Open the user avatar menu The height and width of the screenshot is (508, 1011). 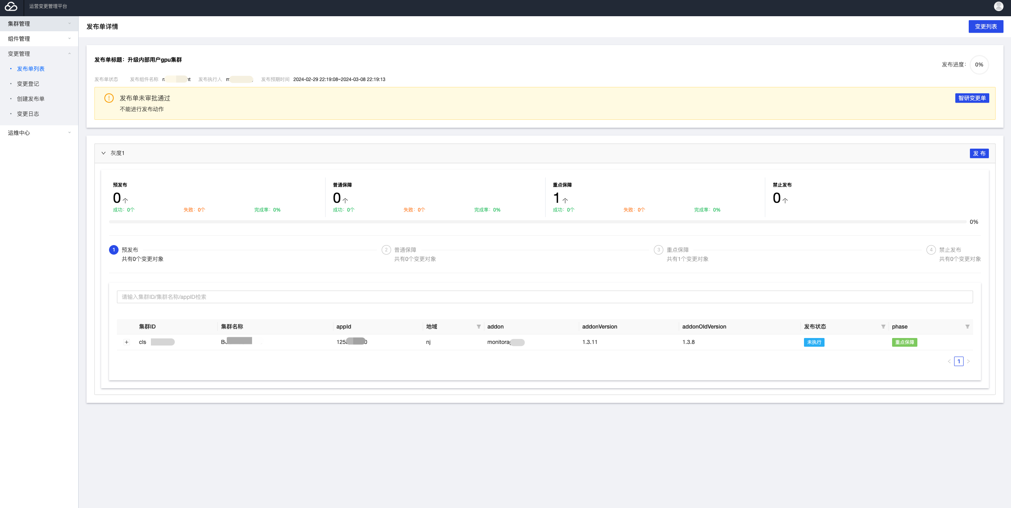tap(998, 6)
